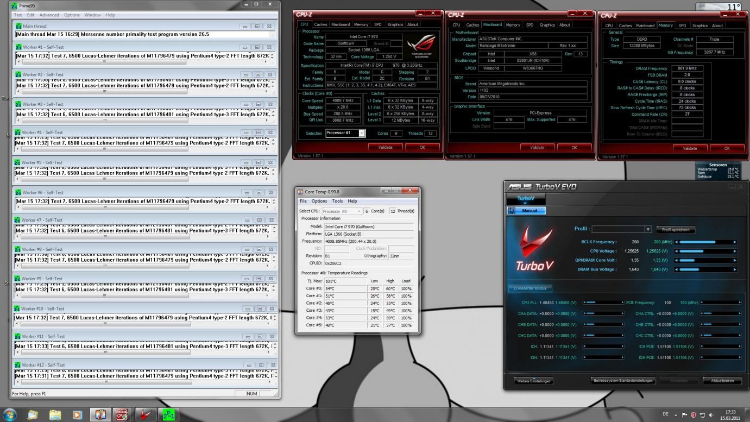Click the CPU Voltage slider

click(705, 251)
